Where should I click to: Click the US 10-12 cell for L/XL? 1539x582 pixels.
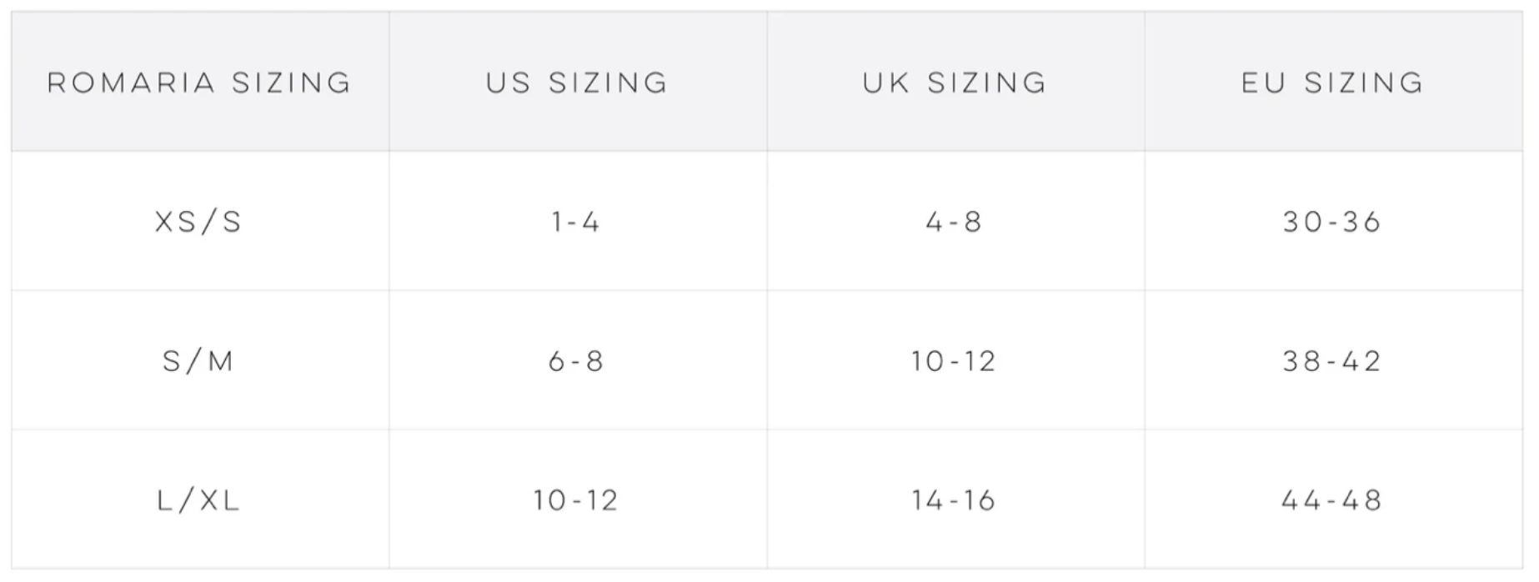point(576,500)
